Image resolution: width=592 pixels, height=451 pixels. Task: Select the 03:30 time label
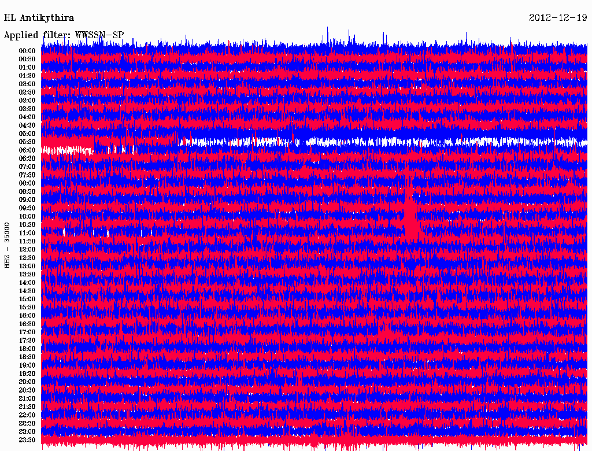click(27, 109)
